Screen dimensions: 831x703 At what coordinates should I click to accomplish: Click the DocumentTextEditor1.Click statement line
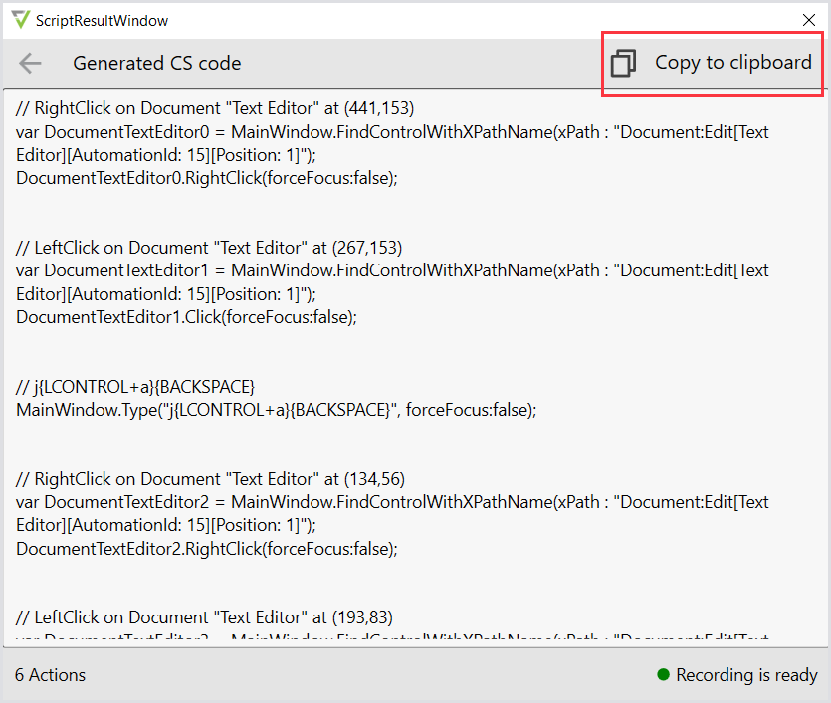point(186,317)
